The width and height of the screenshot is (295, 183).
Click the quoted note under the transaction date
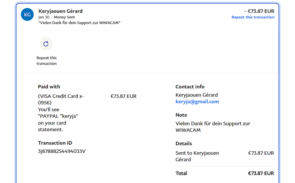click(79, 23)
